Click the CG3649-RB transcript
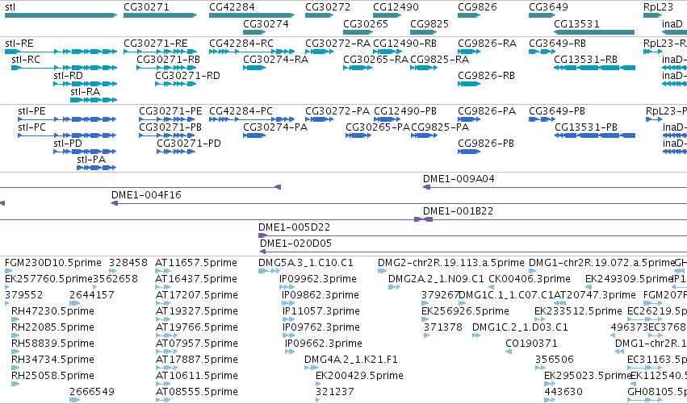Screen dimensions: 687x404 pyautogui.click(x=542, y=52)
